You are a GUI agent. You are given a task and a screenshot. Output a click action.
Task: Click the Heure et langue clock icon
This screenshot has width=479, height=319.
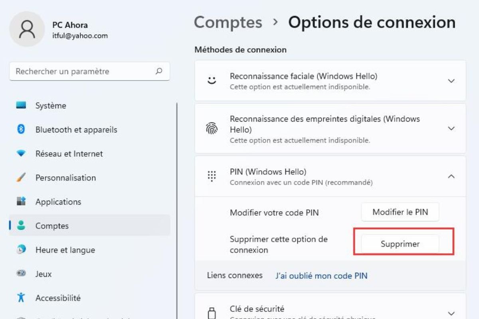pos(21,250)
